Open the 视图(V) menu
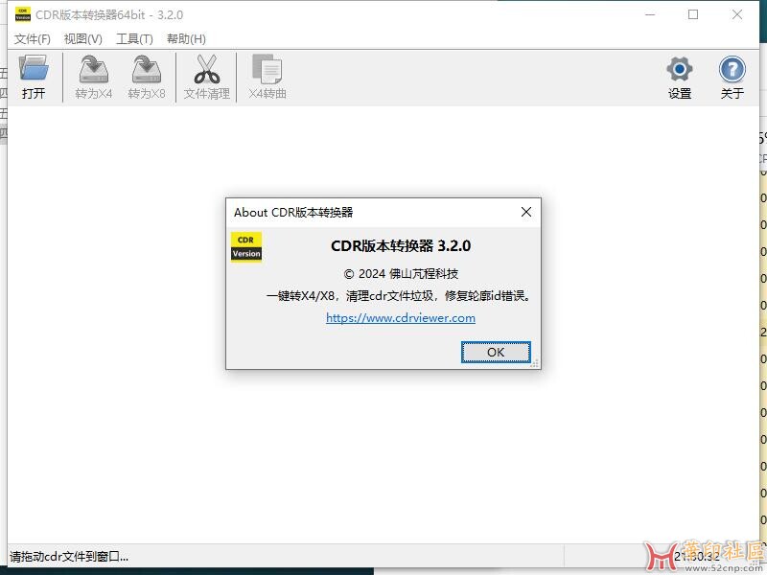The image size is (767, 575). click(83, 38)
